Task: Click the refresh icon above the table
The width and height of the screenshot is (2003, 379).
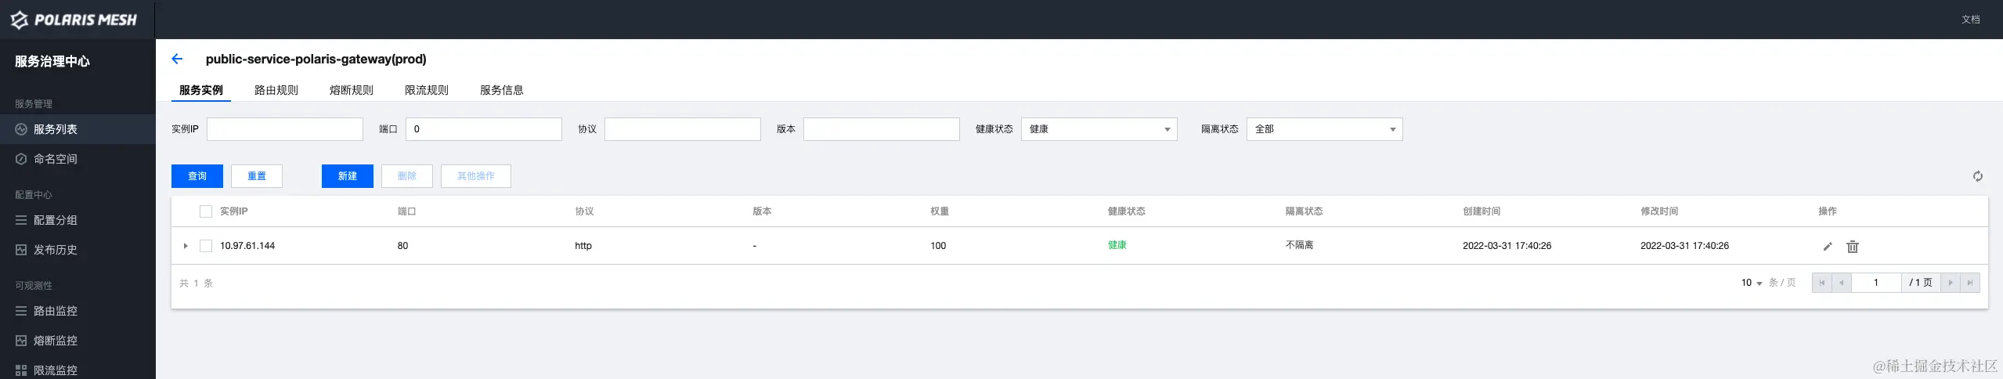Action: pyautogui.click(x=1977, y=176)
